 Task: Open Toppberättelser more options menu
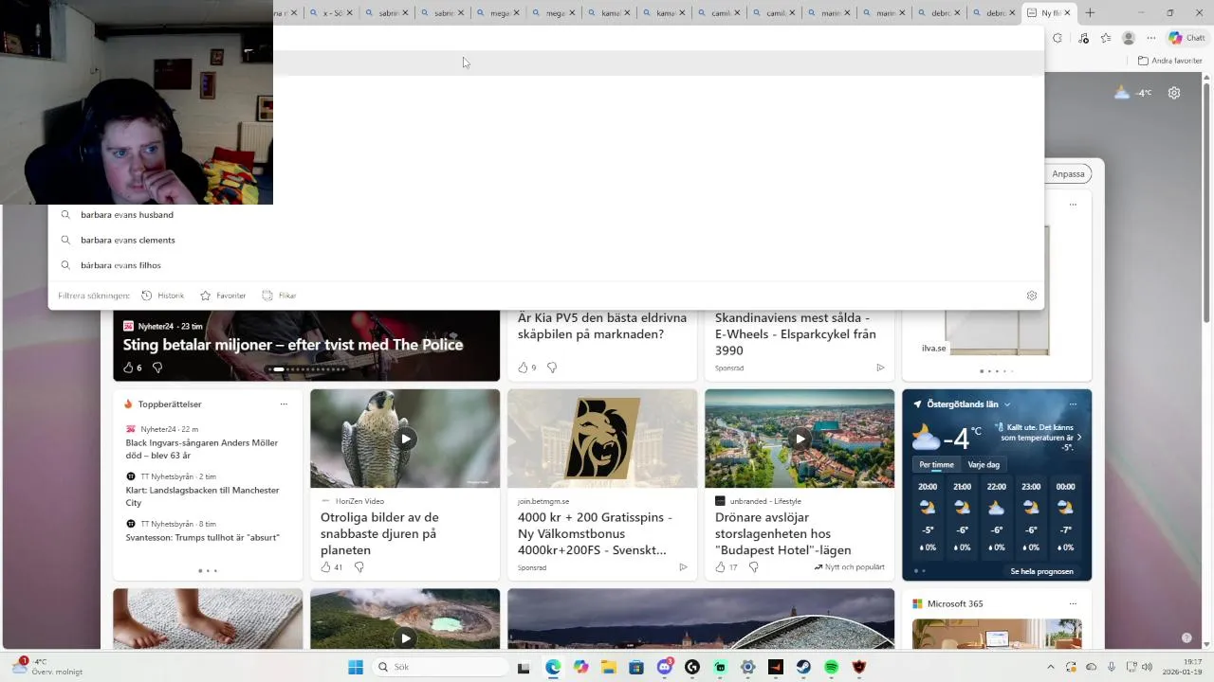[x=284, y=404]
